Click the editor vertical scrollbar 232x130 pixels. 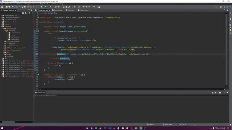tap(226, 50)
